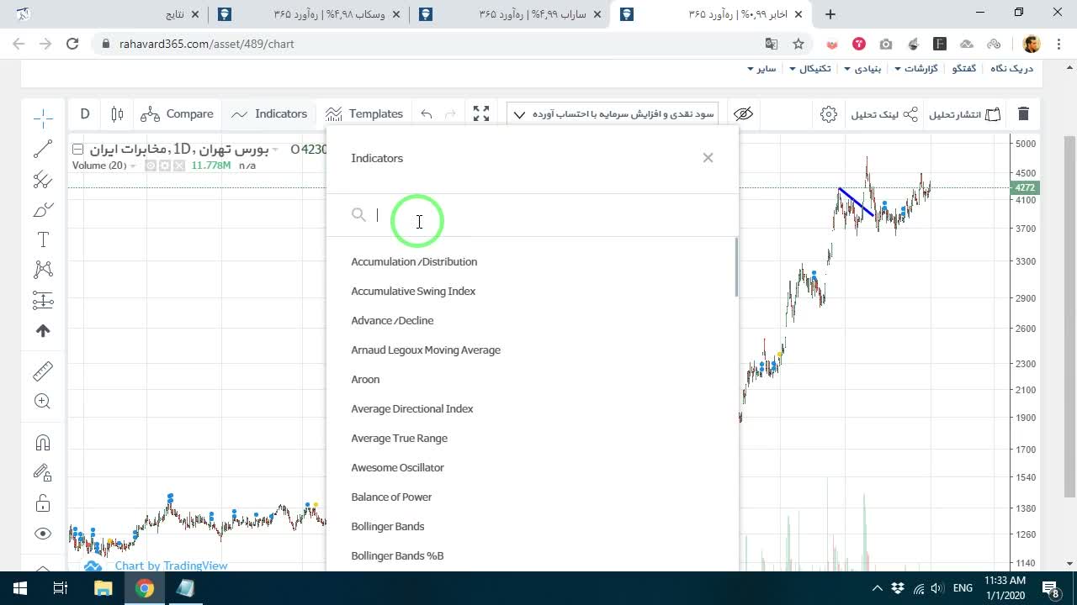
Task: Activate the zoom in tool
Action: [43, 402]
